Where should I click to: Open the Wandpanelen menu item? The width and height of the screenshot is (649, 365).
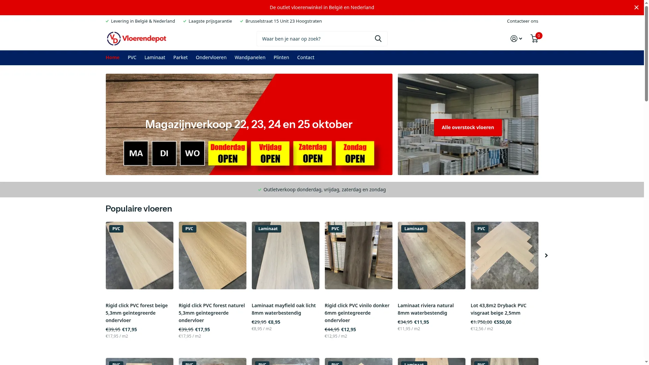(250, 57)
